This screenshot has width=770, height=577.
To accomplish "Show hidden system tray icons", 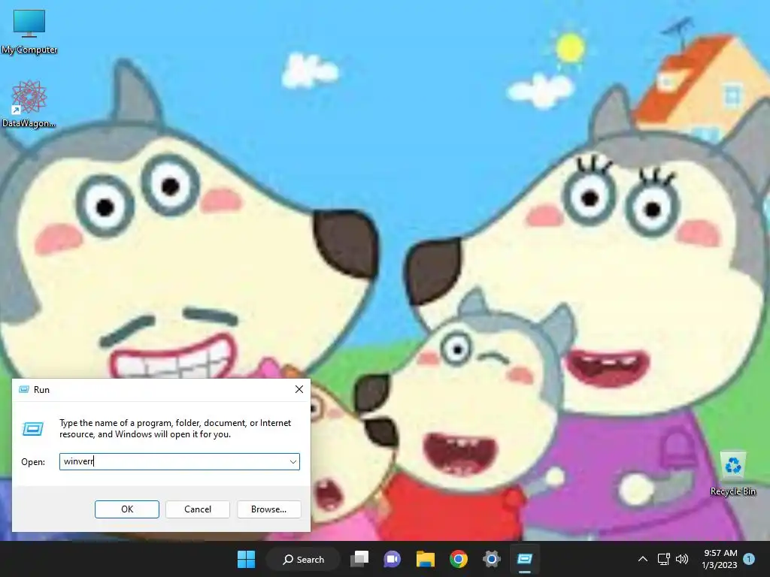I will coord(642,559).
